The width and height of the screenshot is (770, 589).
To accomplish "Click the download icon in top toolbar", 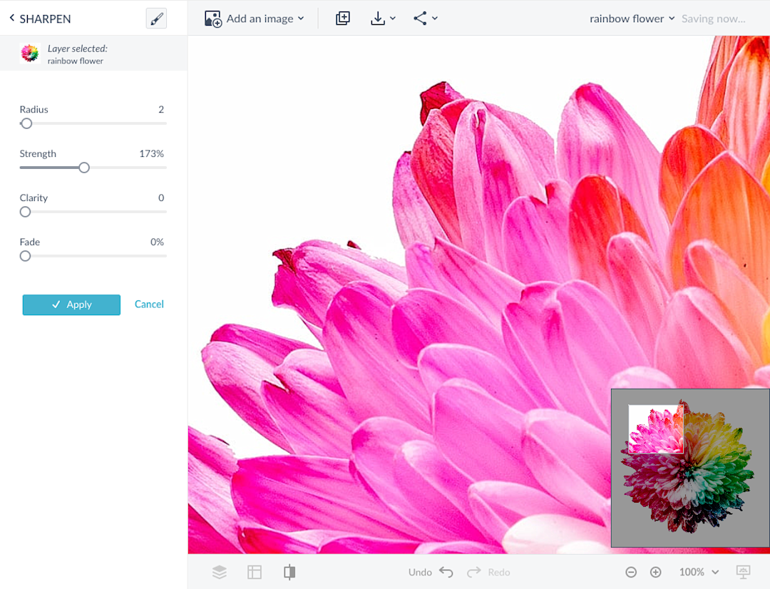I will (x=379, y=18).
